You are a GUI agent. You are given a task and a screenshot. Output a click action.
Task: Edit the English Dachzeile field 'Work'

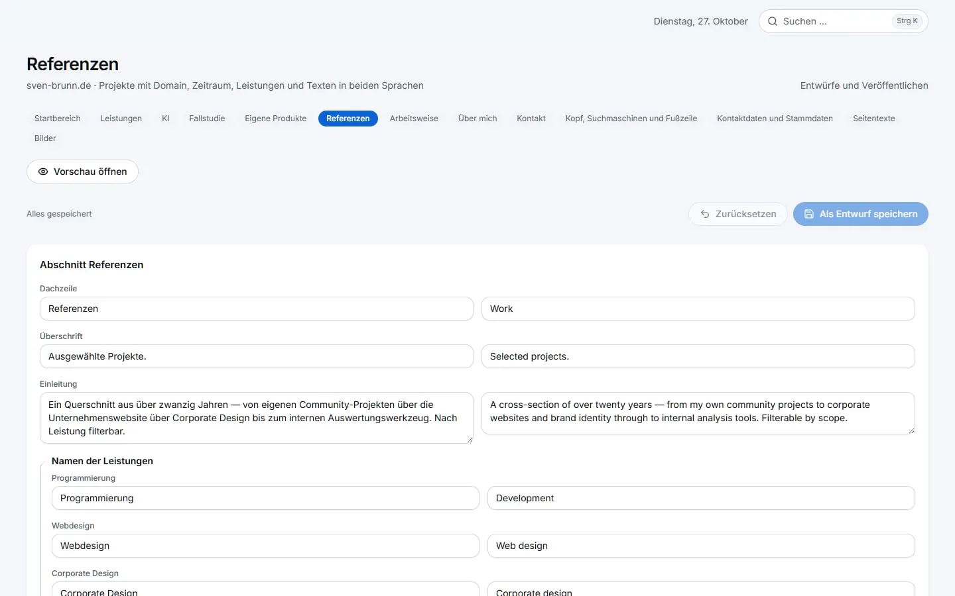[x=698, y=309]
